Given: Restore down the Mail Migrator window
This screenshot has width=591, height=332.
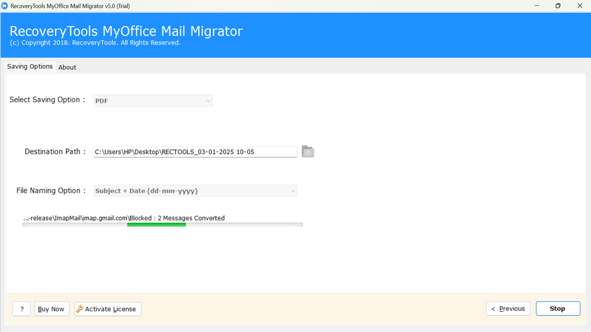Looking at the screenshot, I should tap(558, 6).
